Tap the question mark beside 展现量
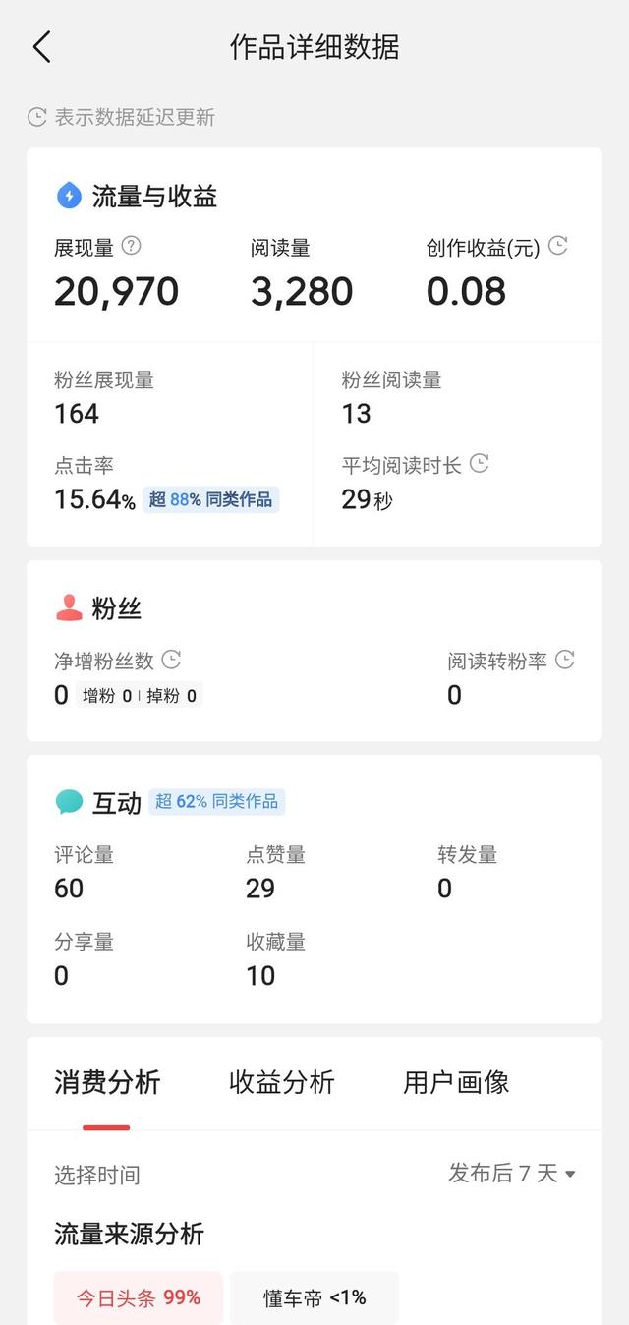Image resolution: width=629 pixels, height=1325 pixels. tap(131, 246)
